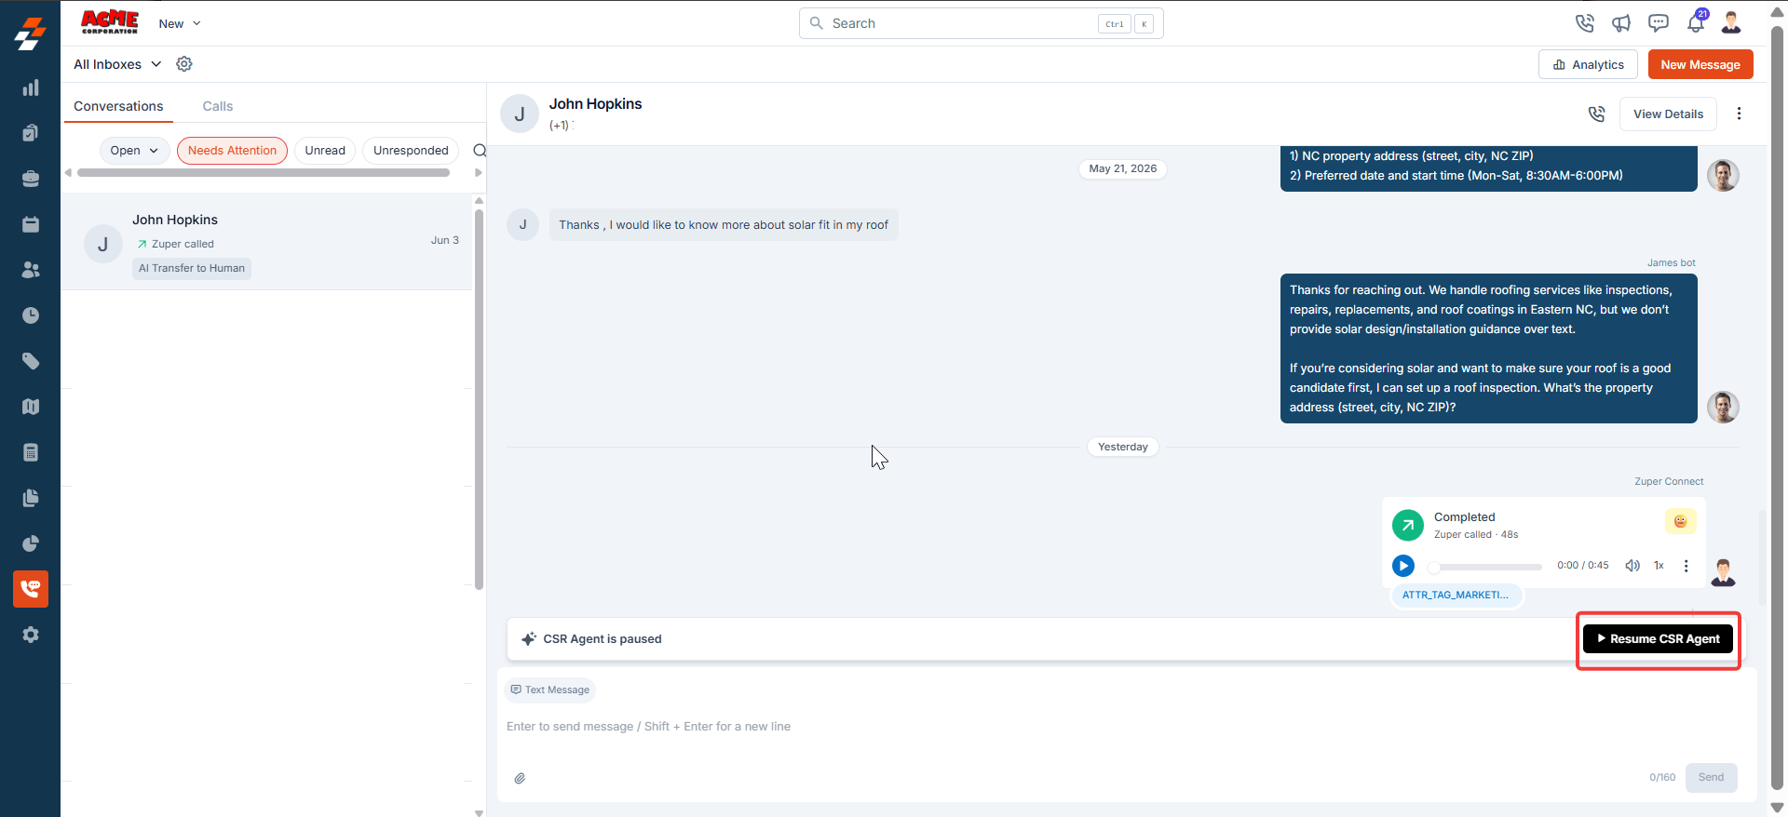
Task: Click the Send button
Action: point(1711,777)
